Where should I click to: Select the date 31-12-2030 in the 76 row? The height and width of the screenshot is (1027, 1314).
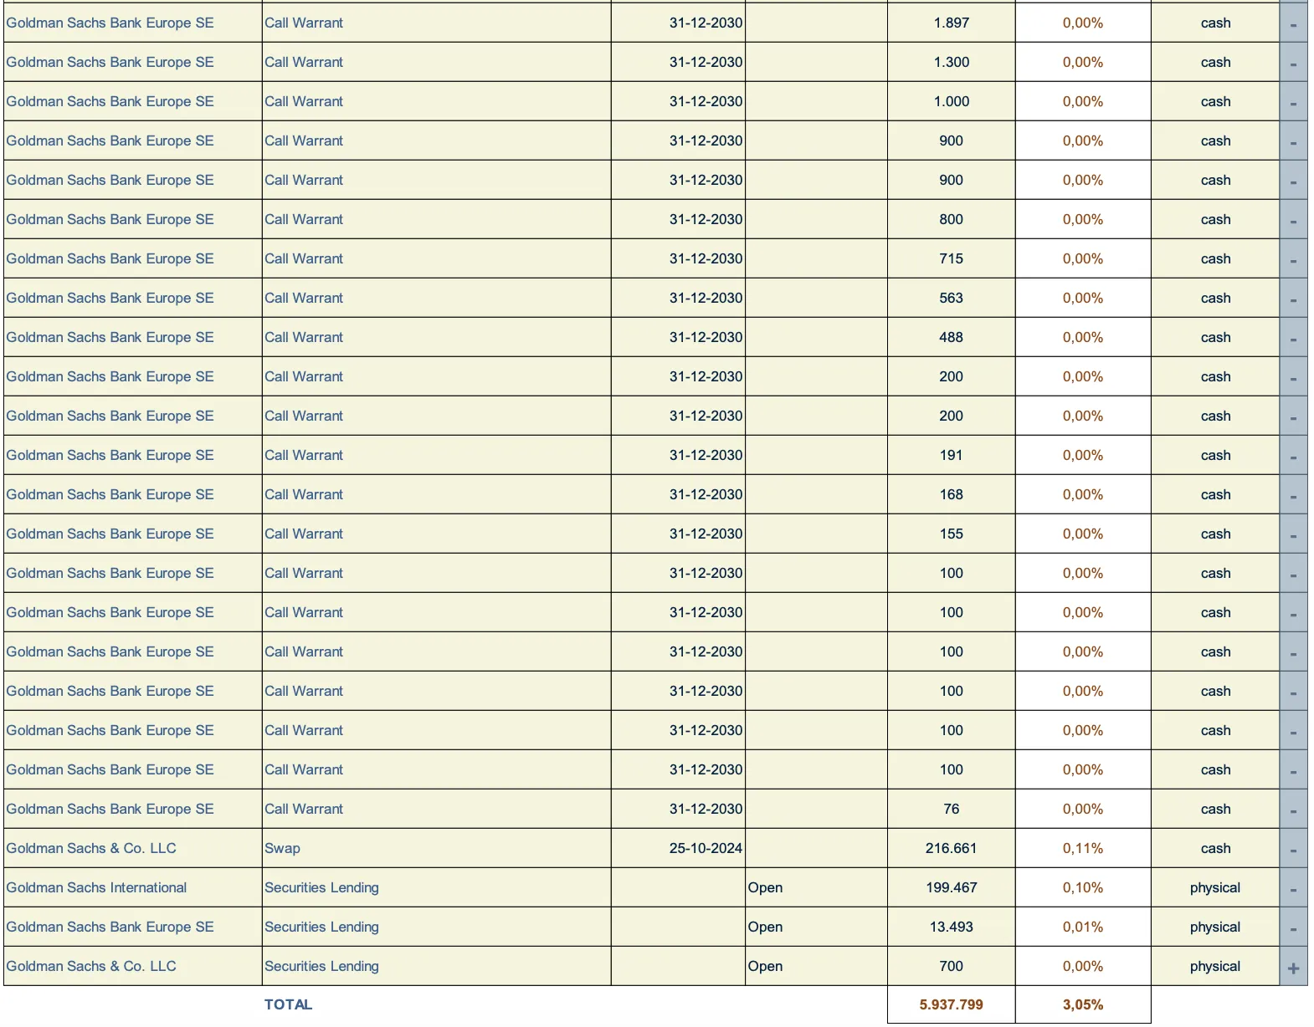[x=706, y=809]
